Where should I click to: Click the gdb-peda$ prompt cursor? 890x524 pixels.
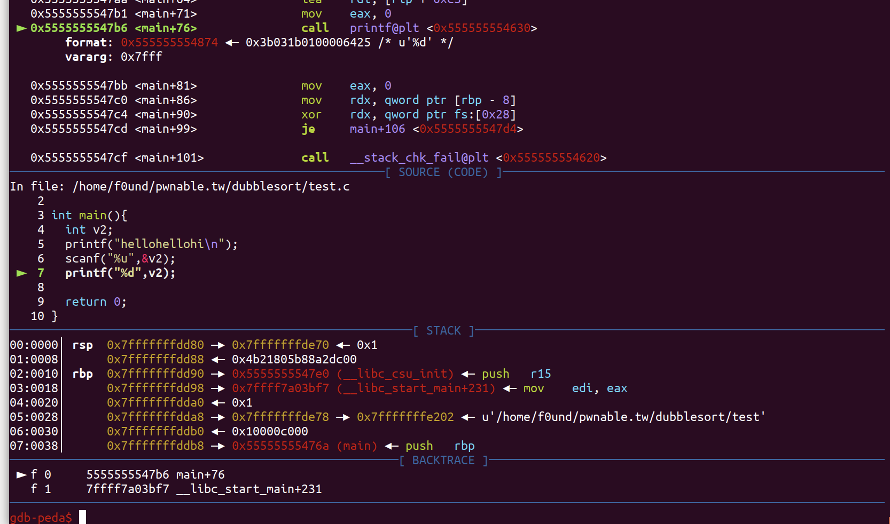point(82,517)
